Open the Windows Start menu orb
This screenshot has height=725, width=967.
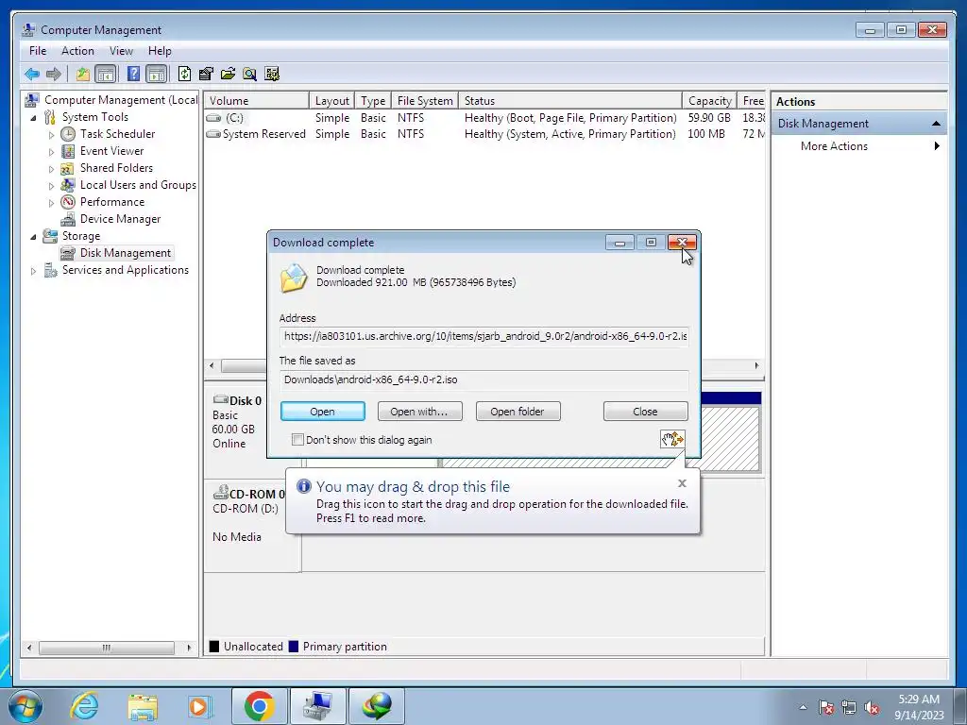click(x=25, y=706)
